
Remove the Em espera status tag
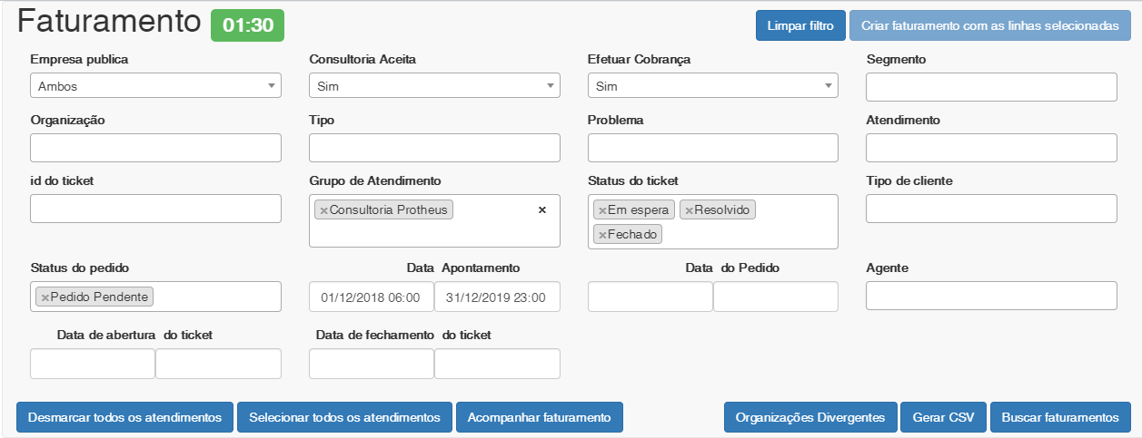click(601, 210)
